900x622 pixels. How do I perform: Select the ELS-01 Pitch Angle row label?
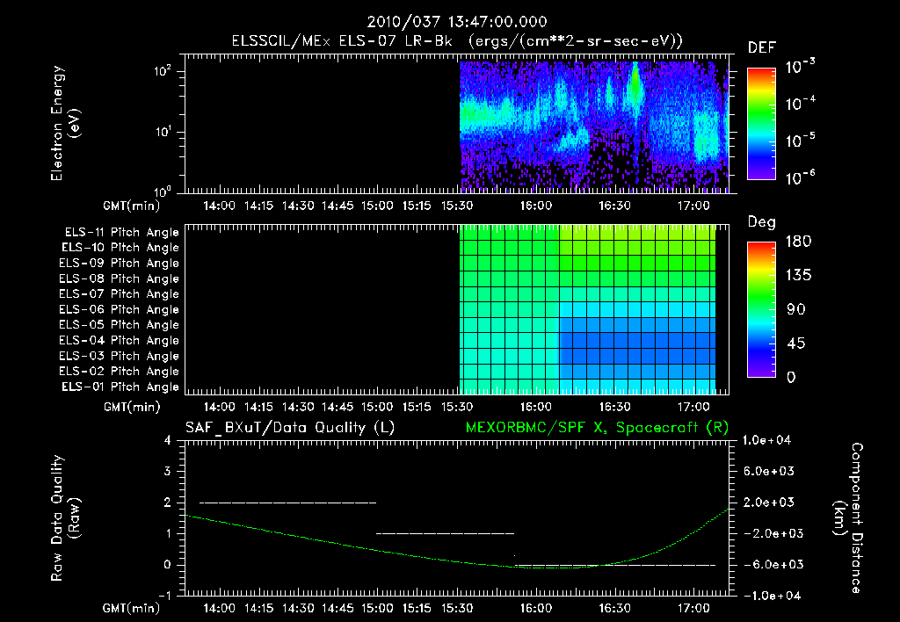pos(120,387)
